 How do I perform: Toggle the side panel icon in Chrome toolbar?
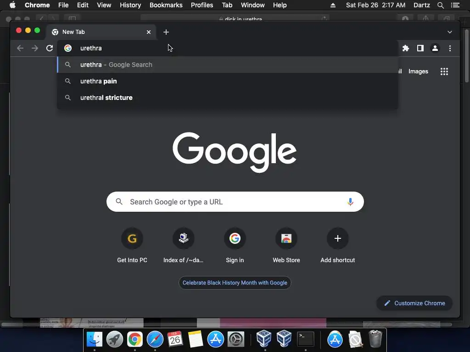[420, 48]
